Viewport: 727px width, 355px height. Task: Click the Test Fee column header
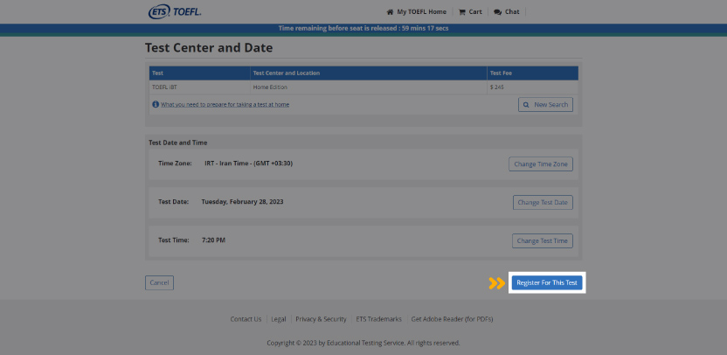(x=533, y=73)
